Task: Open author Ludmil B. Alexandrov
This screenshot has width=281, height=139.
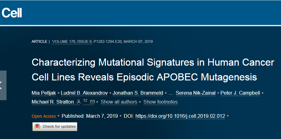Action: pos(84,93)
